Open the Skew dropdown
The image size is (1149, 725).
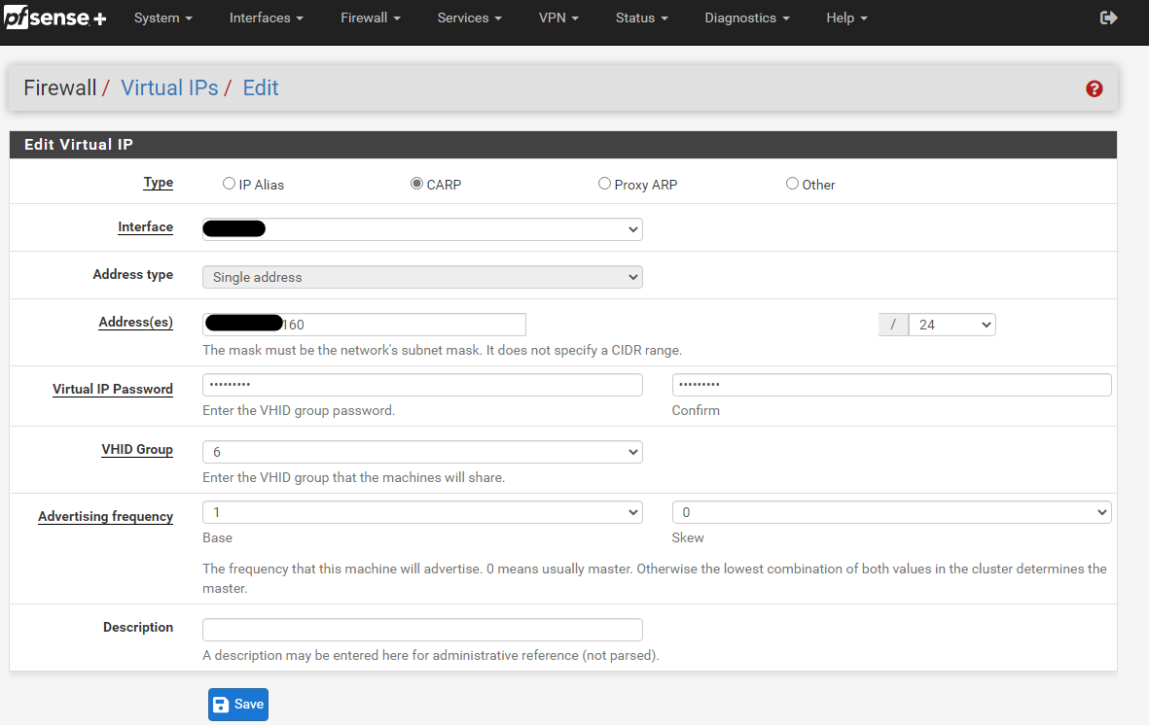click(890, 511)
